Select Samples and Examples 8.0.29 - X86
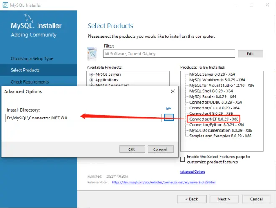This screenshot has height=208, width=276. click(x=220, y=136)
